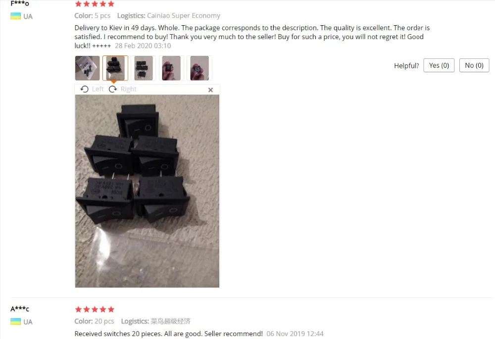This screenshot has height=339, width=495.
Task: Click the Cainiao Super Economy logistics text
Action: click(x=184, y=16)
